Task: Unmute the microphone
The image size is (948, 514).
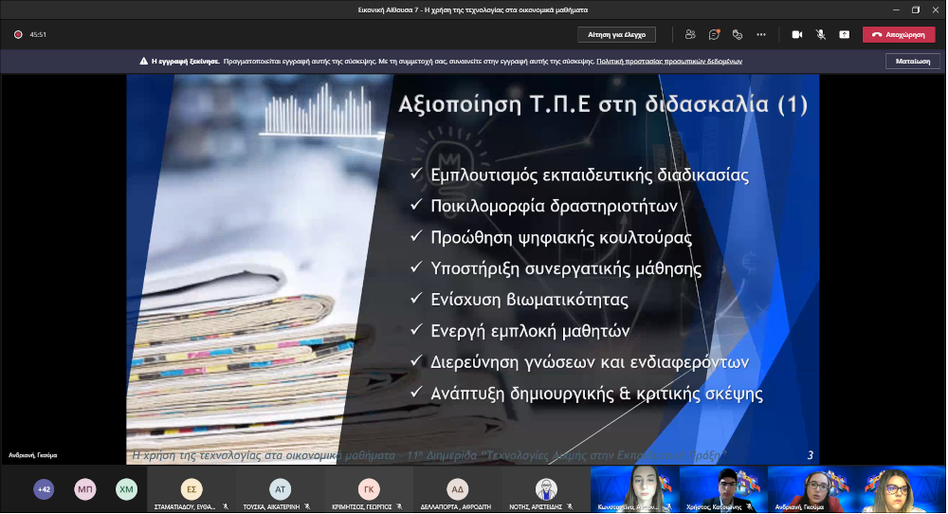Action: 820,34
